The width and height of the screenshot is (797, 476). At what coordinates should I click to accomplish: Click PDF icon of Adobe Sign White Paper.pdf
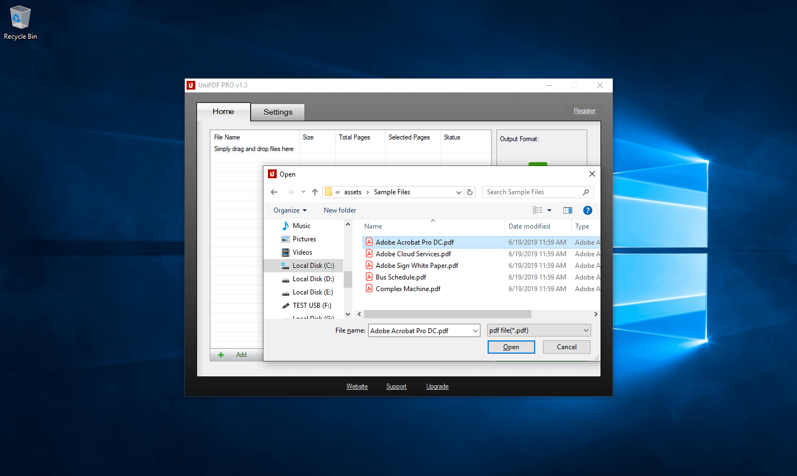(369, 265)
